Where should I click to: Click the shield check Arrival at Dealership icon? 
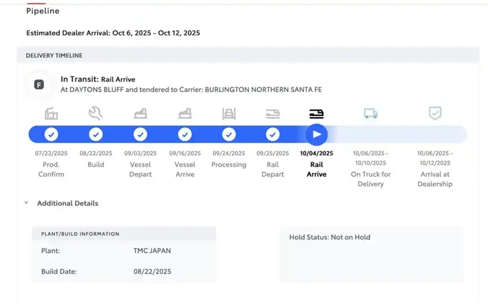(435, 113)
